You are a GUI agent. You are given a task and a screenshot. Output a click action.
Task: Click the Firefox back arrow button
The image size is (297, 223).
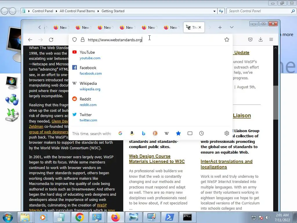pyautogui.click(x=30, y=39)
